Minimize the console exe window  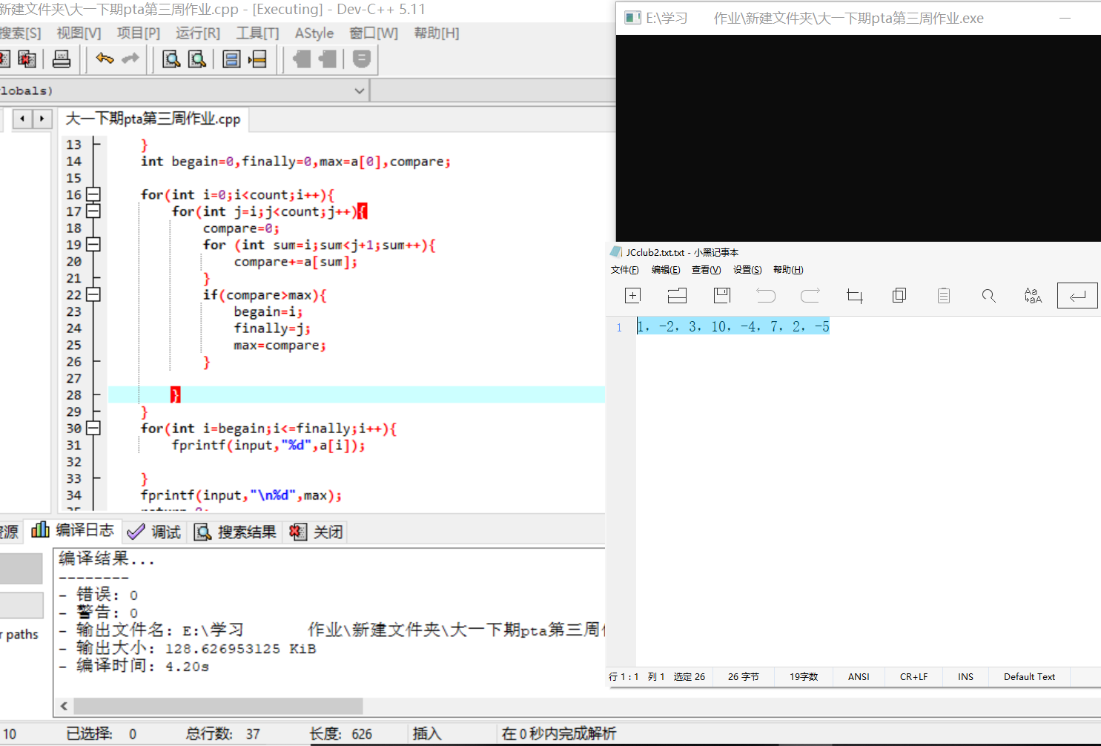click(1065, 18)
